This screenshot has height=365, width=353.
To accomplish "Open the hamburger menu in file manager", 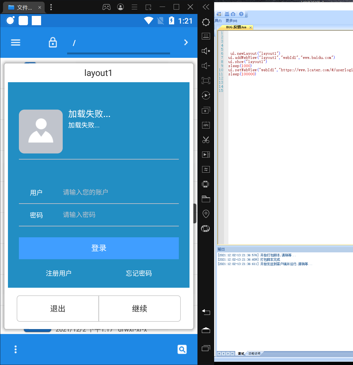I will 16,42.
